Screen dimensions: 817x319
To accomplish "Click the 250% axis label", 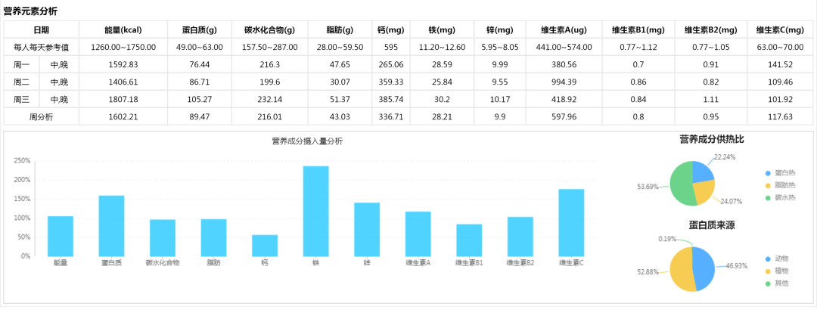I will 23,161.
